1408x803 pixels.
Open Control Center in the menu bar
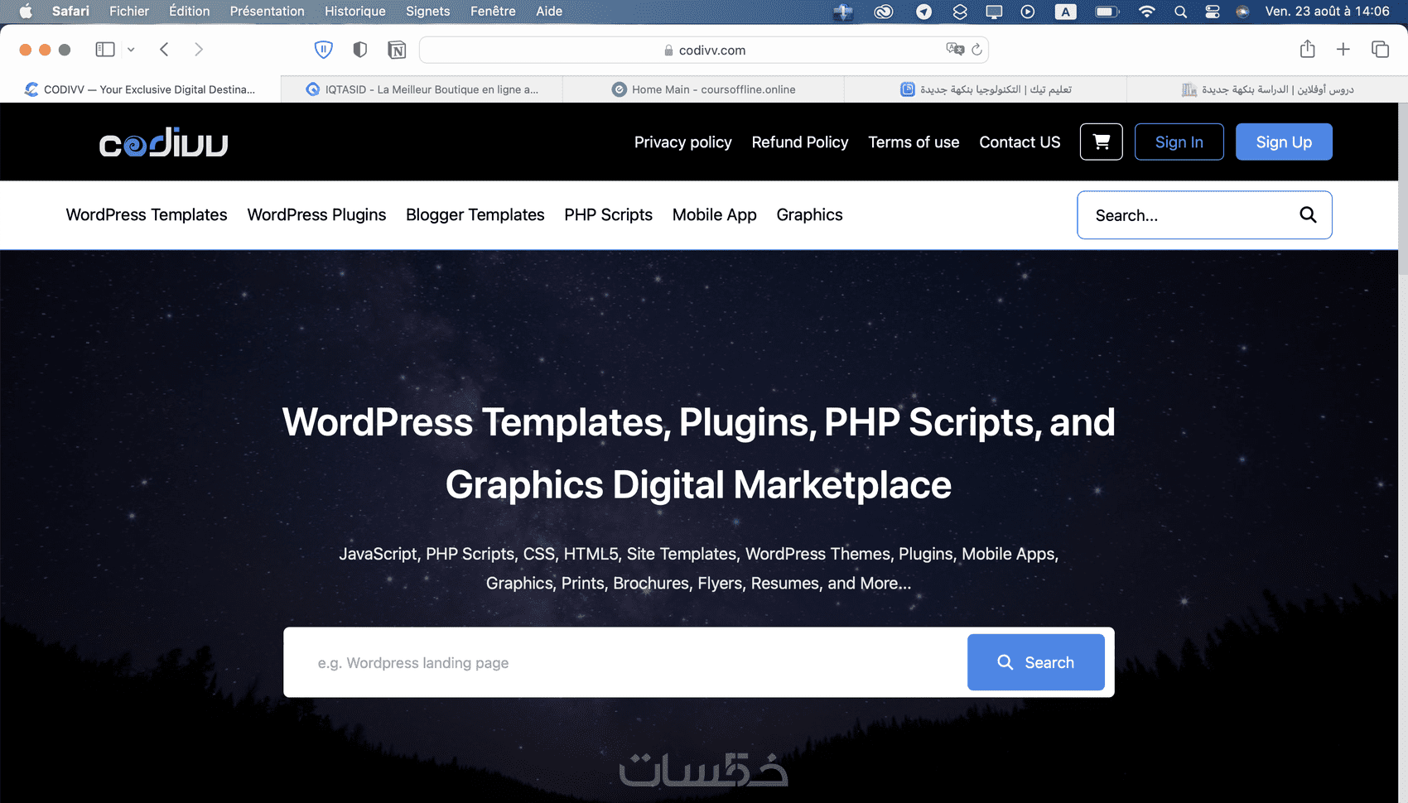point(1213,12)
